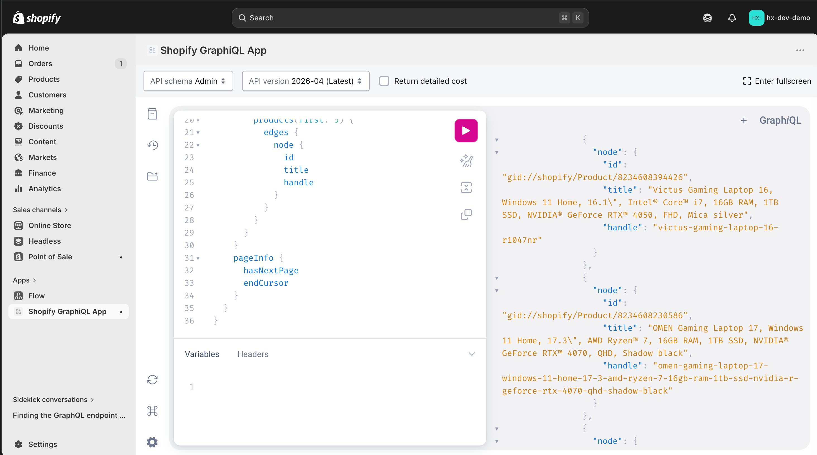This screenshot has height=455, width=817.
Task: Open GraphiQL settings with the gear icon
Action: click(x=152, y=442)
